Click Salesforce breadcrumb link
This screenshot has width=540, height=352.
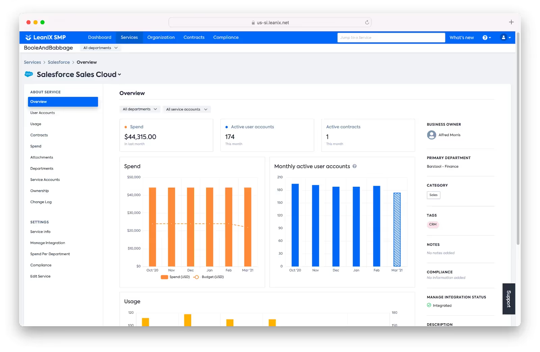tap(59, 62)
